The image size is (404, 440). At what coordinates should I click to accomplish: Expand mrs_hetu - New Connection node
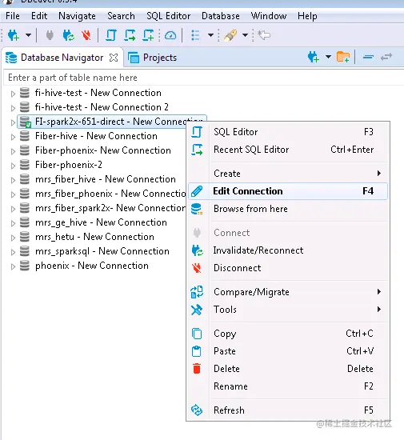click(x=13, y=238)
